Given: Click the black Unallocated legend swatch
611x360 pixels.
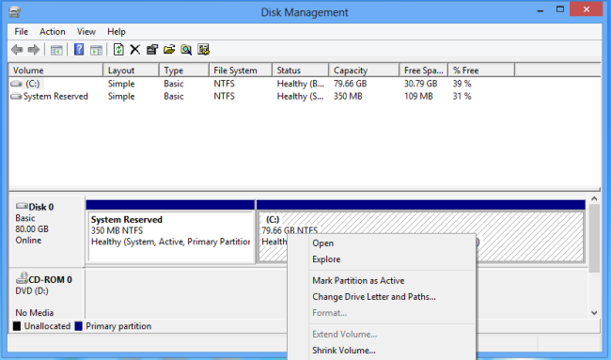Looking at the screenshot, I should pos(17,326).
